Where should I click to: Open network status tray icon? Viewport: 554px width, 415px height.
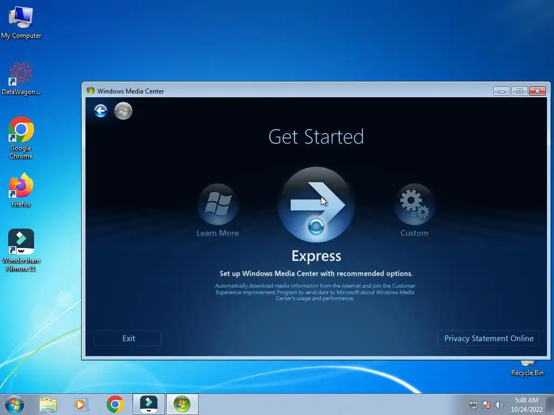click(x=473, y=405)
